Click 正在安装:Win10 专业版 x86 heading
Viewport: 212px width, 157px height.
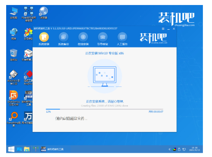tap(105, 53)
